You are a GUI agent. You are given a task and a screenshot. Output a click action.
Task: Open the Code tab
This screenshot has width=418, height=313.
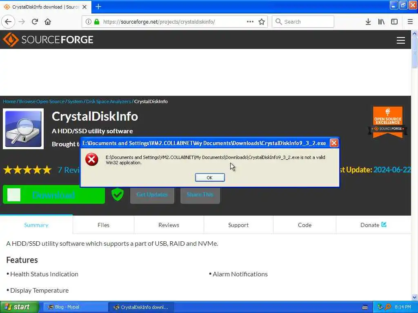pyautogui.click(x=305, y=225)
